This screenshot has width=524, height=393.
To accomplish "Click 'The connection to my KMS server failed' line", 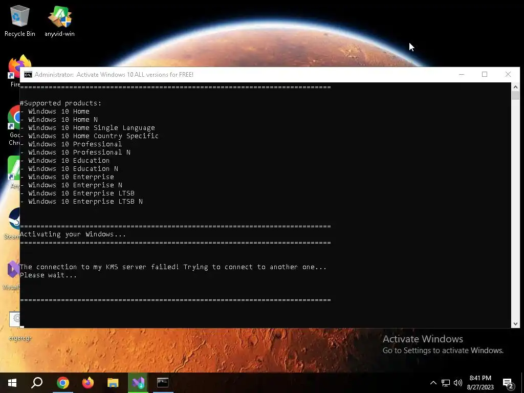I will tap(173, 267).
